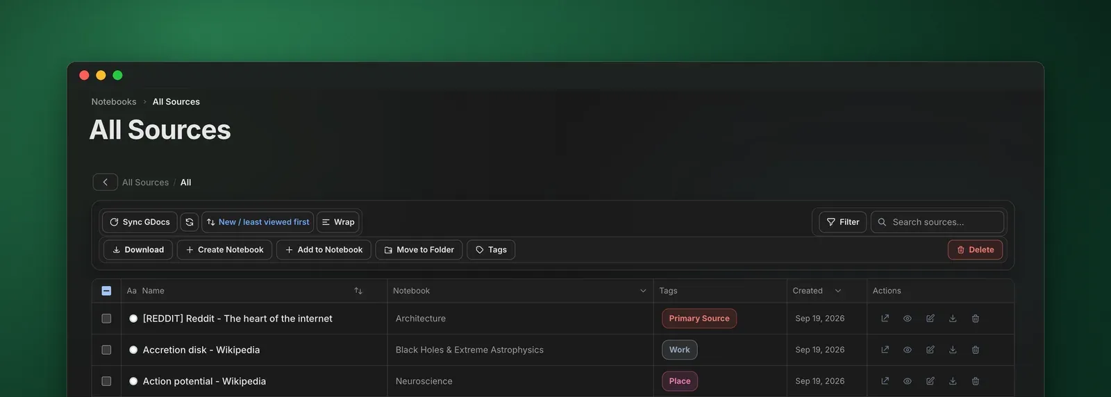Delete the Reddit source row

pyautogui.click(x=976, y=319)
